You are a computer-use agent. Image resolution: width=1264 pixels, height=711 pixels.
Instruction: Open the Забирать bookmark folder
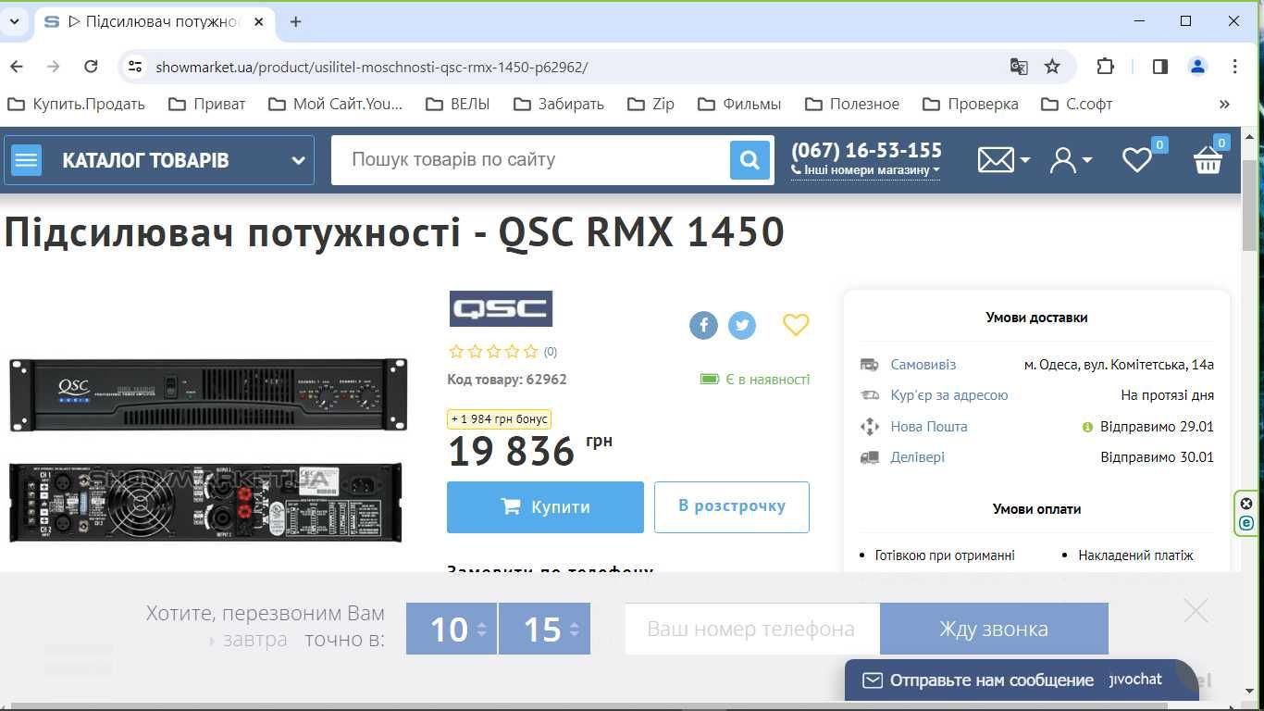click(x=559, y=104)
